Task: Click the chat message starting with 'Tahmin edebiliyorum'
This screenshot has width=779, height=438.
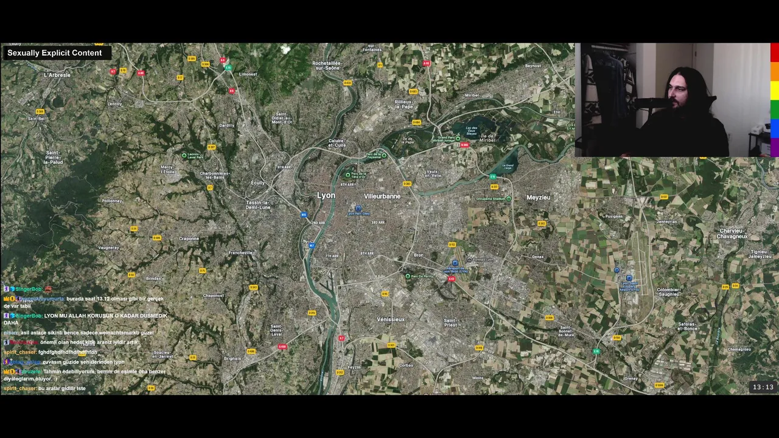Action: [85, 375]
